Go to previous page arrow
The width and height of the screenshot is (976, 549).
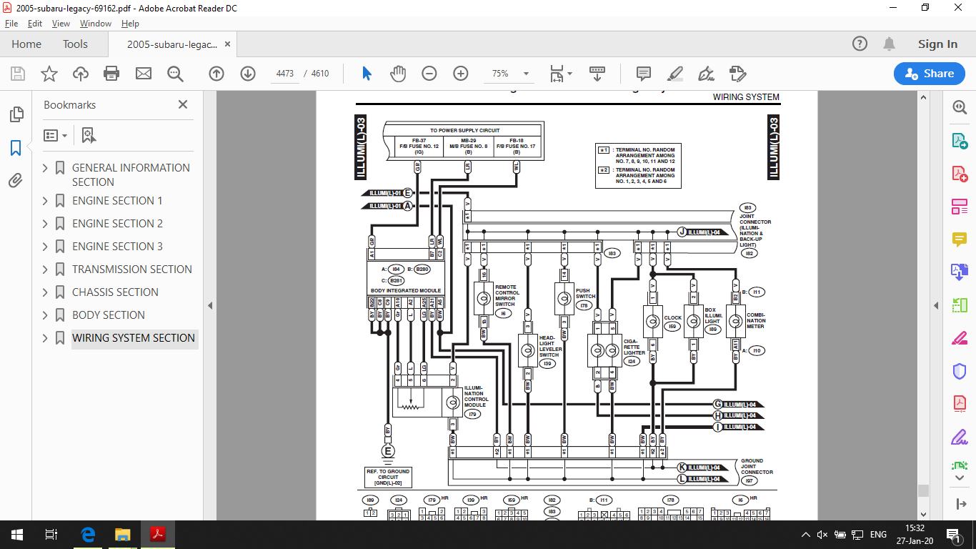[216, 74]
